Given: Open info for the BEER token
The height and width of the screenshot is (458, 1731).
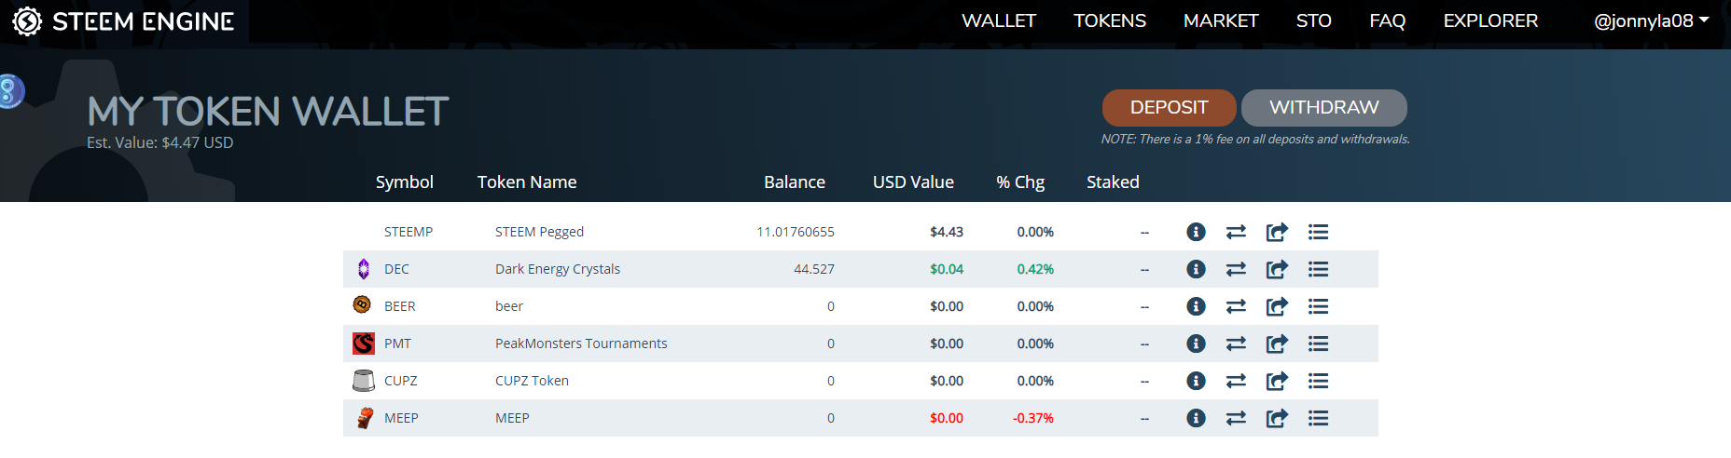Looking at the screenshot, I should coord(1196,306).
